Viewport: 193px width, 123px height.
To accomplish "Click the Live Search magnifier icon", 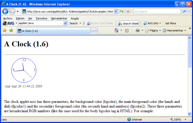I will tap(184, 12).
